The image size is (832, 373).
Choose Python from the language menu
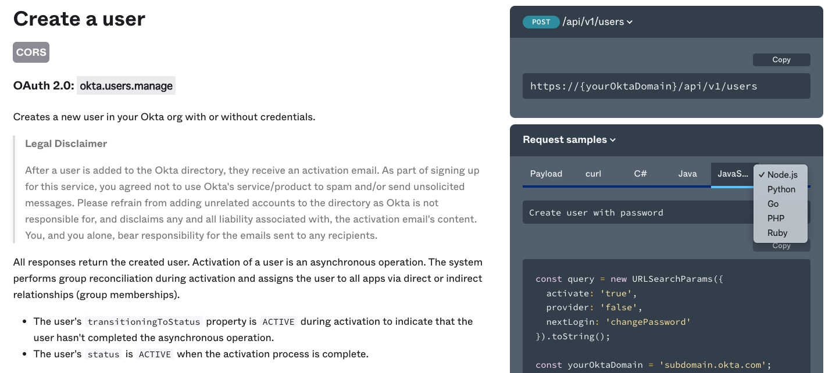pos(781,189)
